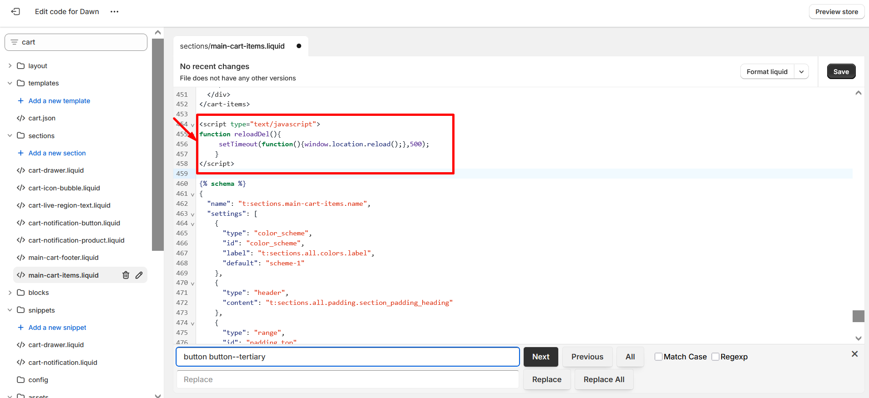Click the Replace button
This screenshot has height=398, width=869.
547,379
